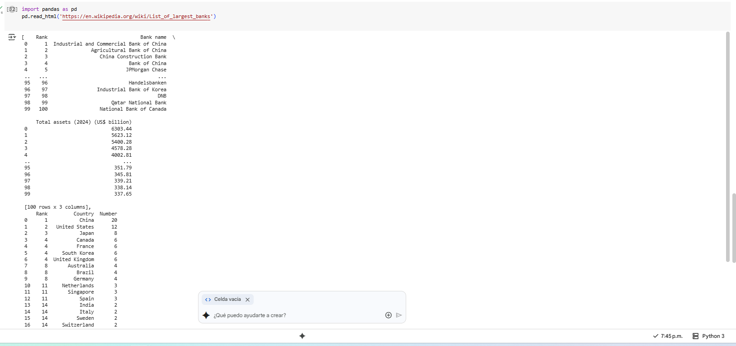Toggle the cell output actions icon

[12, 37]
